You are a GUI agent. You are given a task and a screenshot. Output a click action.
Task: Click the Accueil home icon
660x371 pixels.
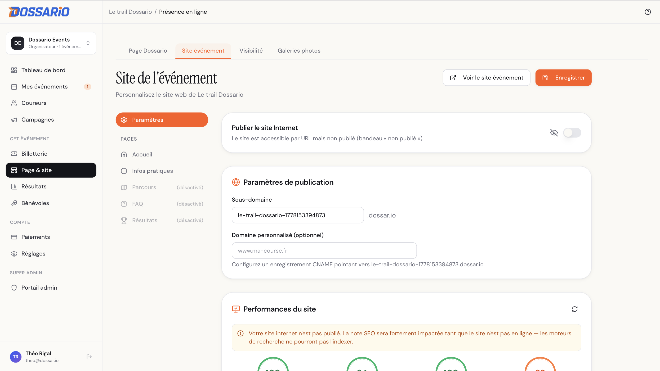click(124, 154)
